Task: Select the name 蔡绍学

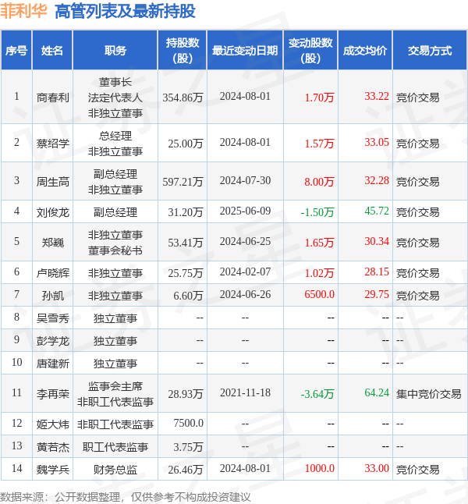Action: point(53,144)
